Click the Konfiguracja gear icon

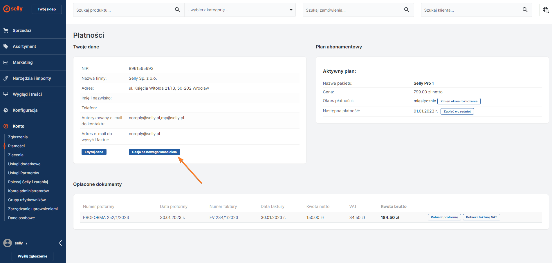click(x=6, y=110)
